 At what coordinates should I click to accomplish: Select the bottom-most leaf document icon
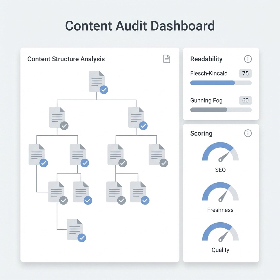pos(74,229)
